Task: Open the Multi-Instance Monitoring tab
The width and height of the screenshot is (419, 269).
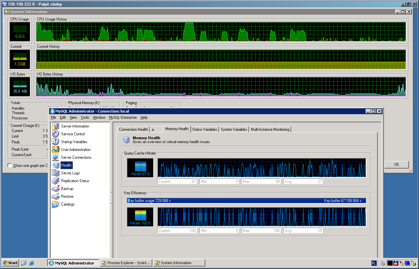Action: pyautogui.click(x=270, y=129)
